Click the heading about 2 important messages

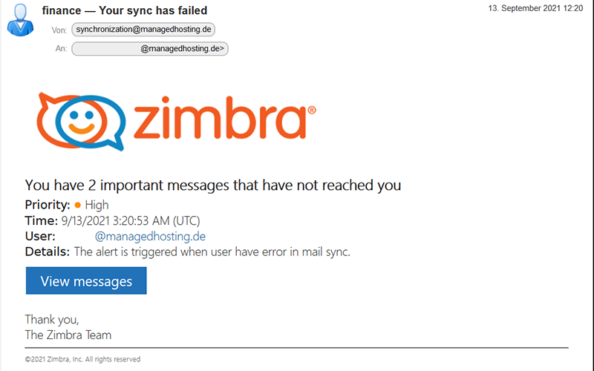pyautogui.click(x=213, y=185)
